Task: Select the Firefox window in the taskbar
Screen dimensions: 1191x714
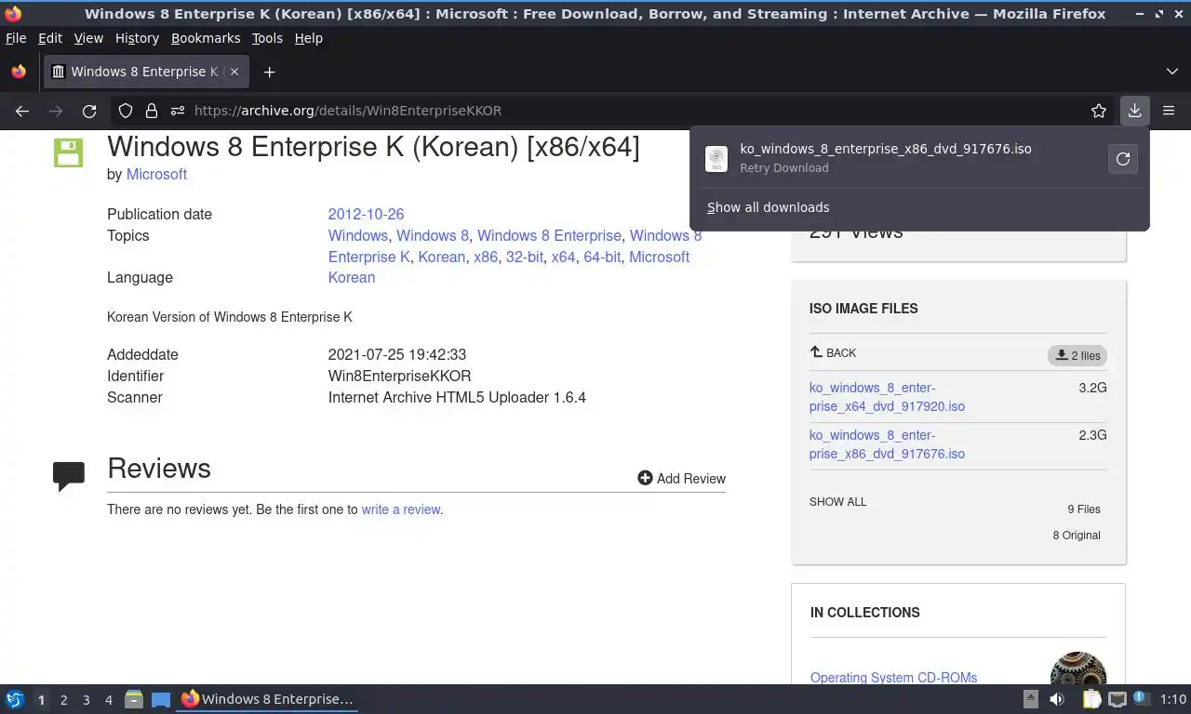Action: [268, 699]
